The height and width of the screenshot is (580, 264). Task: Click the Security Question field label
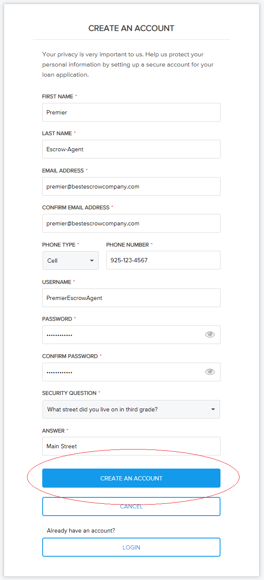pyautogui.click(x=70, y=393)
